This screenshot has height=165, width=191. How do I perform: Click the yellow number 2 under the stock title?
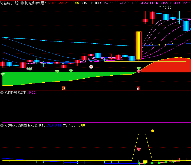tap(1, 8)
